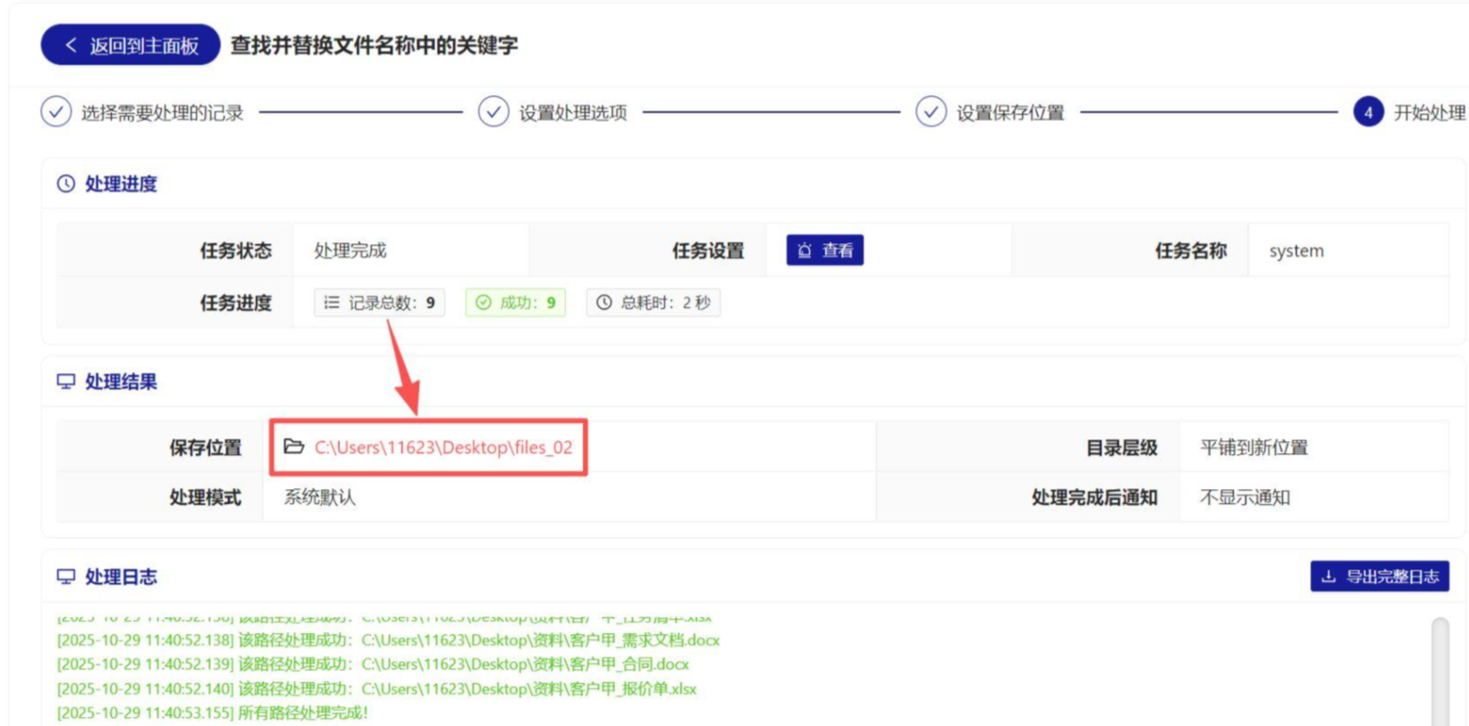This screenshot has width=1469, height=726.
Task: Click the task name value system
Action: (1296, 251)
